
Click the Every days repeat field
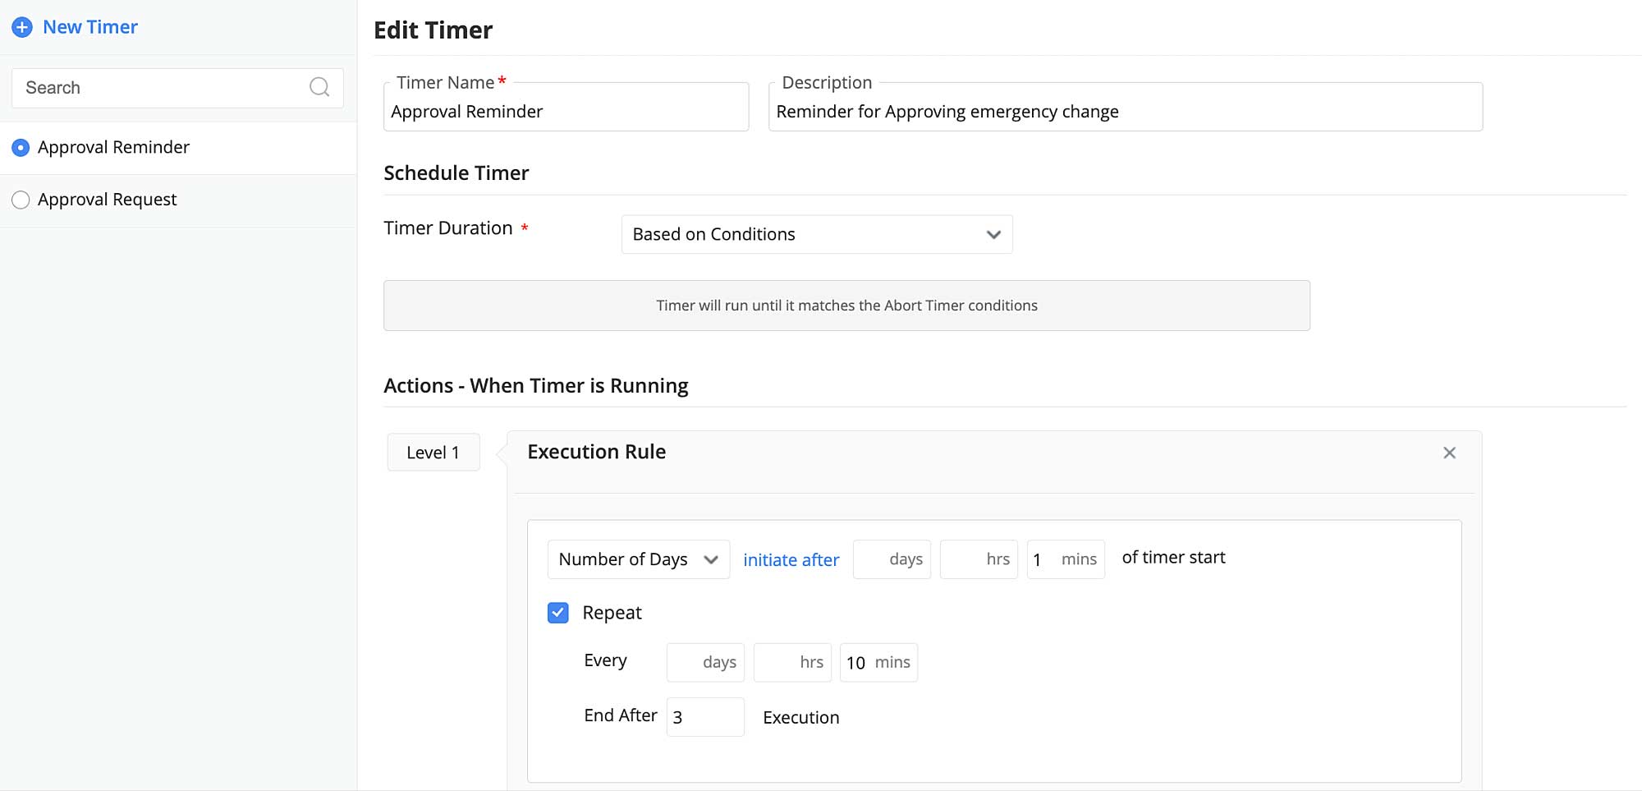[704, 663]
